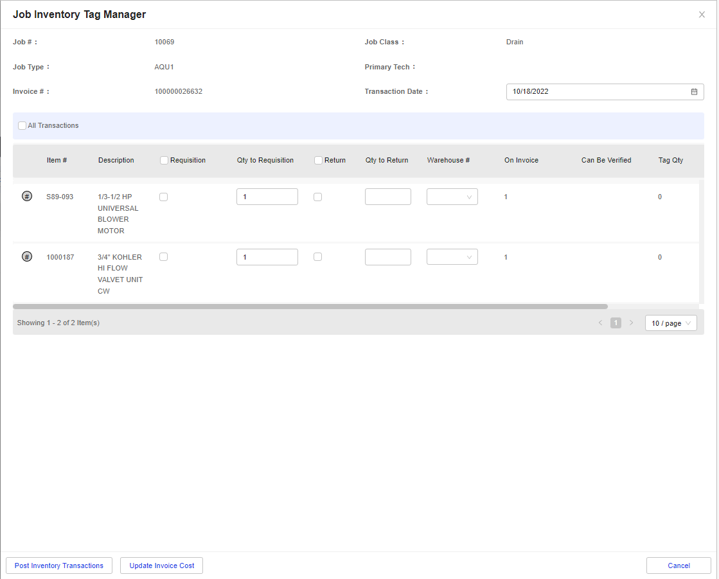Open the Warehouse dropdown for item S89-093
Image resolution: width=719 pixels, height=579 pixels.
(452, 196)
